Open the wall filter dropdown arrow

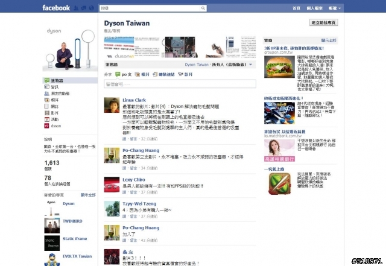(x=251, y=65)
